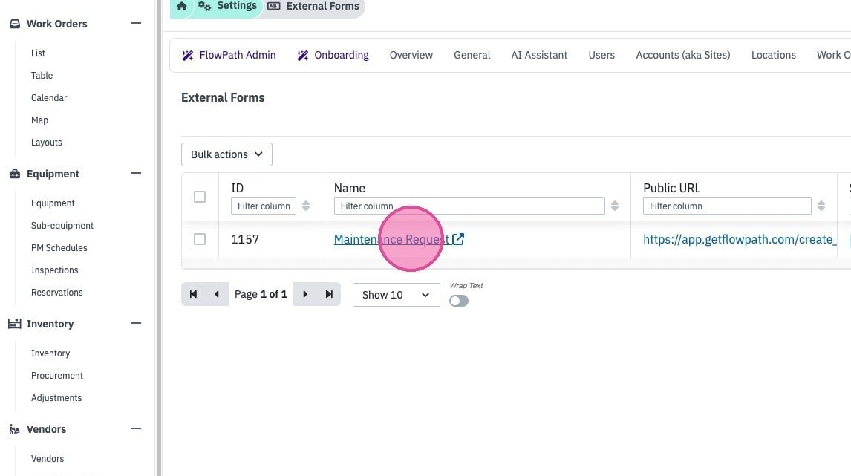Sort by Name column arrows
The height and width of the screenshot is (476, 851).
tap(615, 206)
